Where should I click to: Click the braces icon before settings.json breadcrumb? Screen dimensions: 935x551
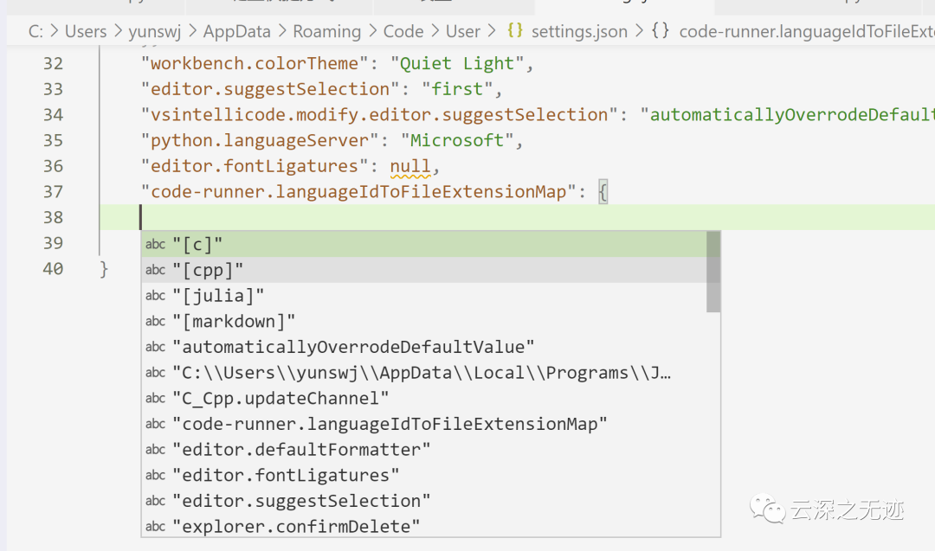(x=515, y=31)
